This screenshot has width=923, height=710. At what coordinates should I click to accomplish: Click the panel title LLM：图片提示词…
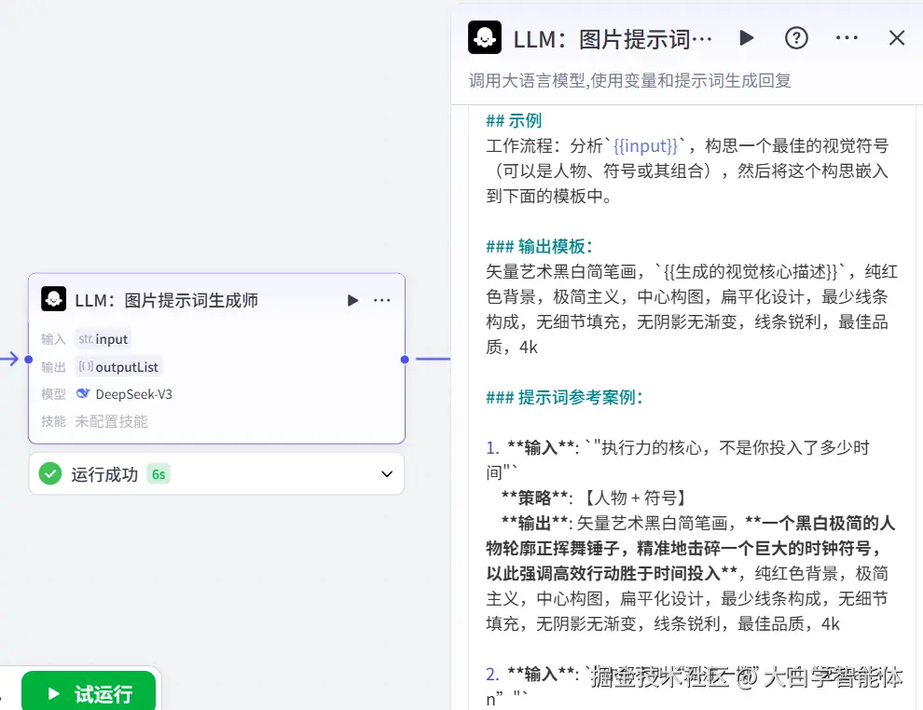613,39
